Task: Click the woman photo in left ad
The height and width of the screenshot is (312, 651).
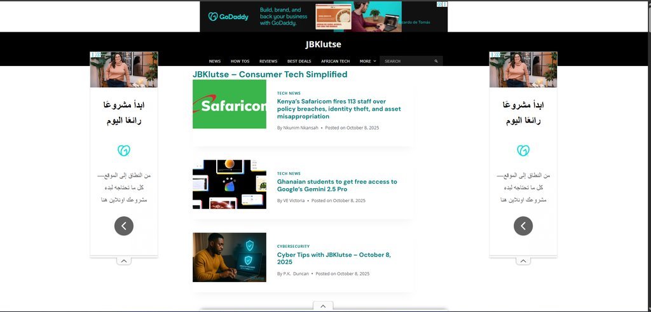Action: point(124,69)
